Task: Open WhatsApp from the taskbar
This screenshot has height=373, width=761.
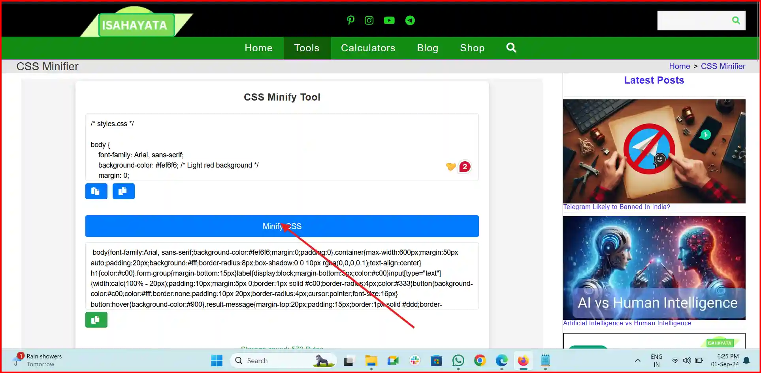Action: click(458, 360)
